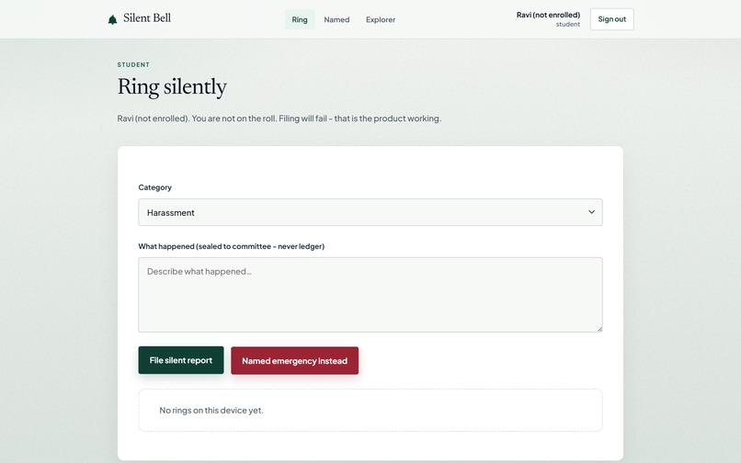
Task: Expand the Category dropdown showing Harassment
Action: tap(370, 212)
